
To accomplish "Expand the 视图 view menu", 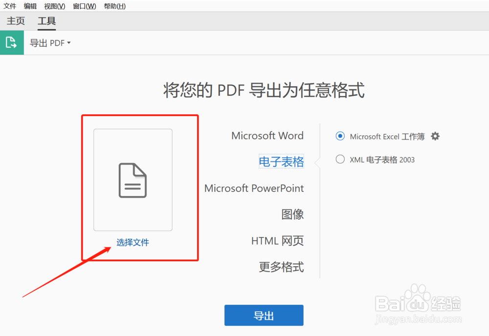I will pos(54,6).
